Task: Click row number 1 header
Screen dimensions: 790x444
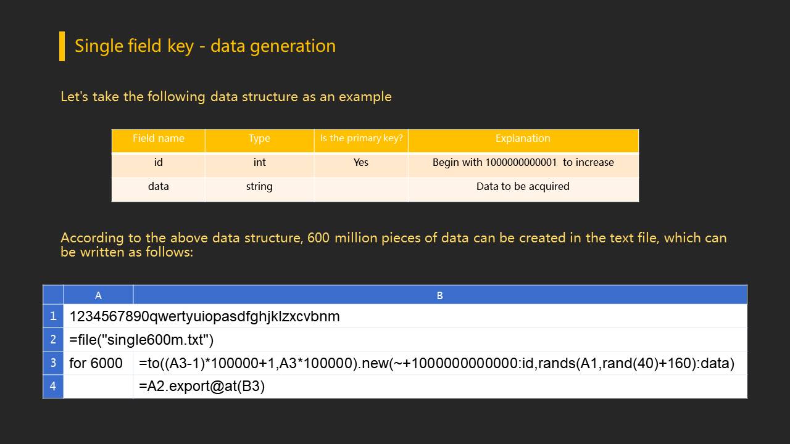Action: (53, 316)
